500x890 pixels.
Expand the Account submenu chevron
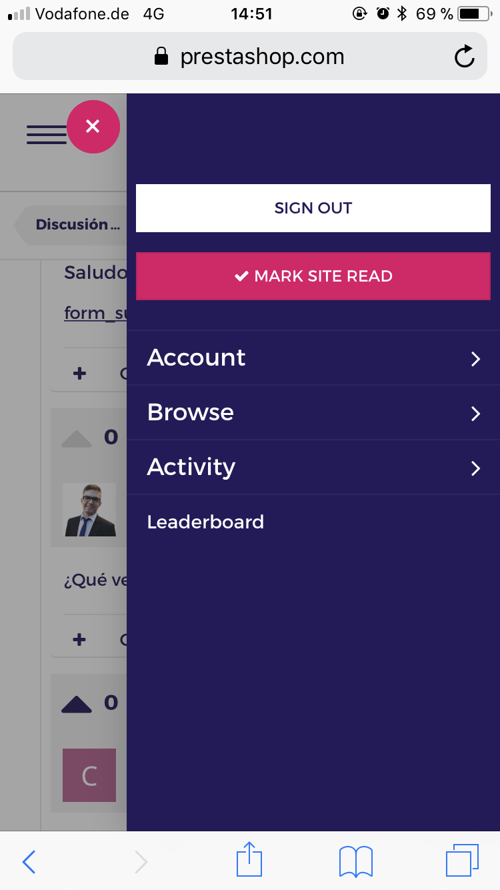click(x=475, y=359)
